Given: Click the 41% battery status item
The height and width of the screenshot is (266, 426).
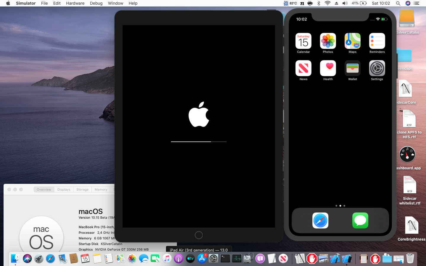Looking at the screenshot, I should [x=359, y=3].
